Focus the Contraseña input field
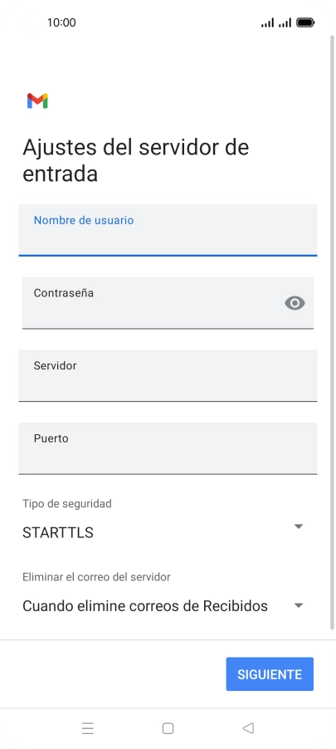336x749 pixels. pos(168,303)
